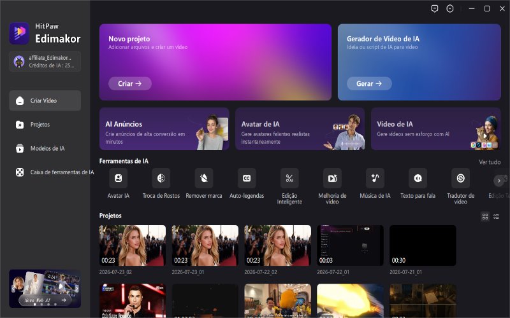Advance the promo banner carousel to next
The width and height of the screenshot is (510, 318).
pos(76,288)
